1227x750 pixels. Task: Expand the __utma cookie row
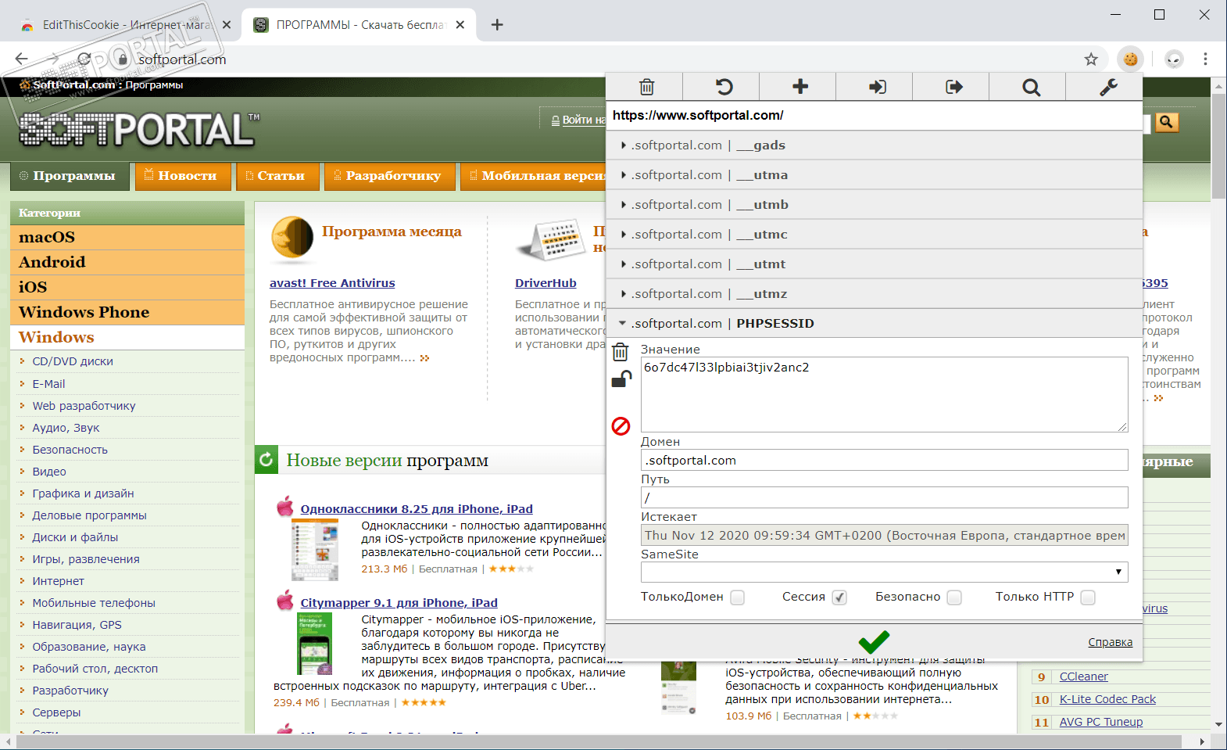pyautogui.click(x=874, y=175)
